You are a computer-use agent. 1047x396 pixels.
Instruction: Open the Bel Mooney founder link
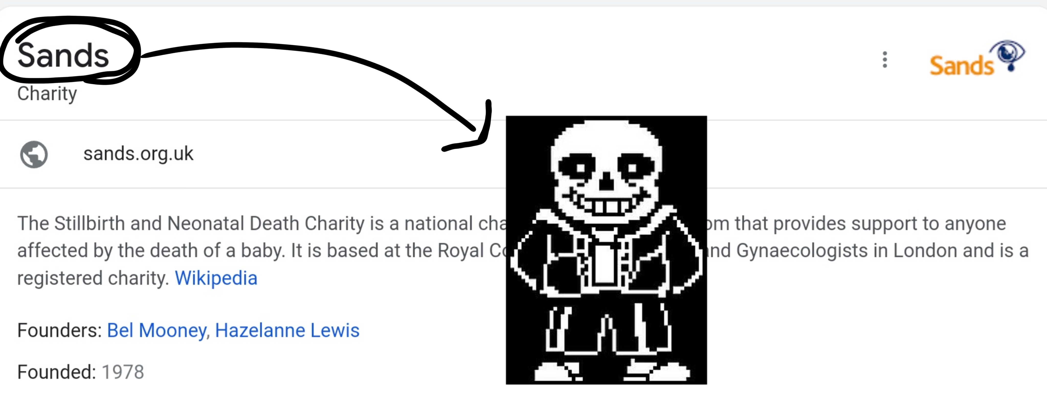click(157, 331)
